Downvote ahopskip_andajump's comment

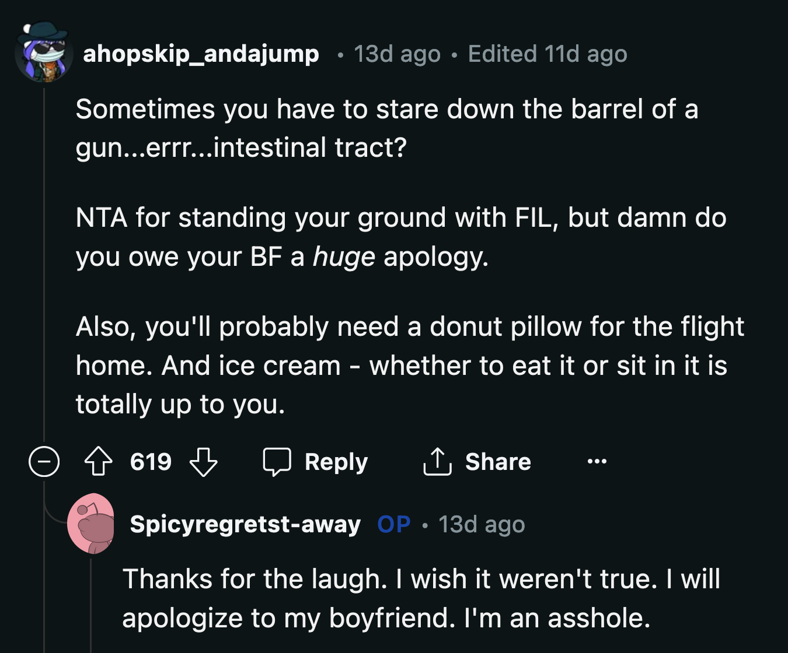pyautogui.click(x=204, y=462)
